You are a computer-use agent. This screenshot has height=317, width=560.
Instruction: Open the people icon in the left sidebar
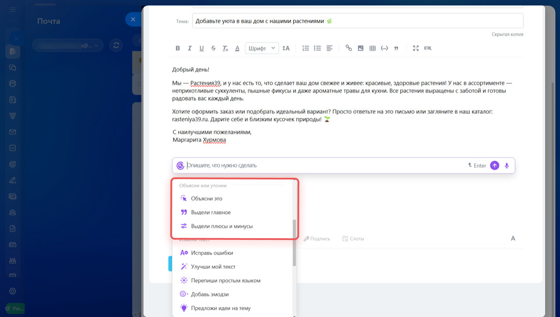[x=13, y=212]
